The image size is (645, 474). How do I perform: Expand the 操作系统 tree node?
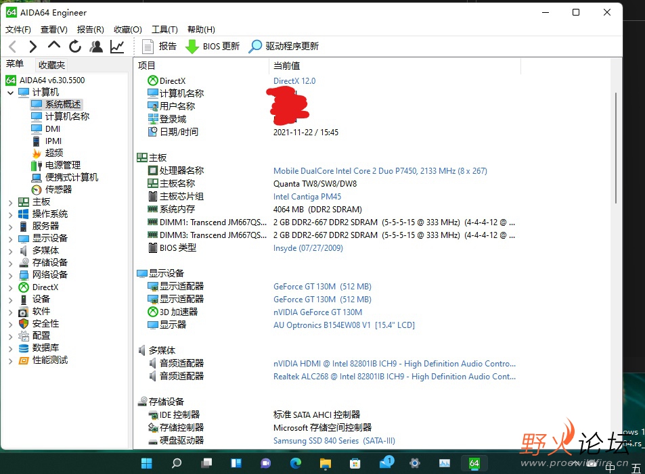click(11, 214)
